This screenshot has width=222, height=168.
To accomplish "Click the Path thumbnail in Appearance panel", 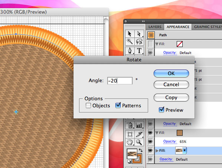I will point(151,35).
